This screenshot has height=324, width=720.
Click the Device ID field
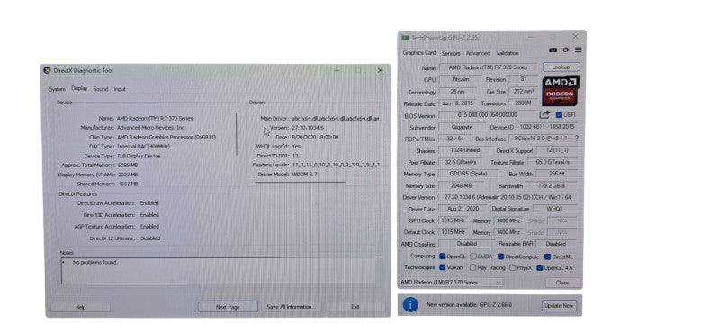pos(547,127)
